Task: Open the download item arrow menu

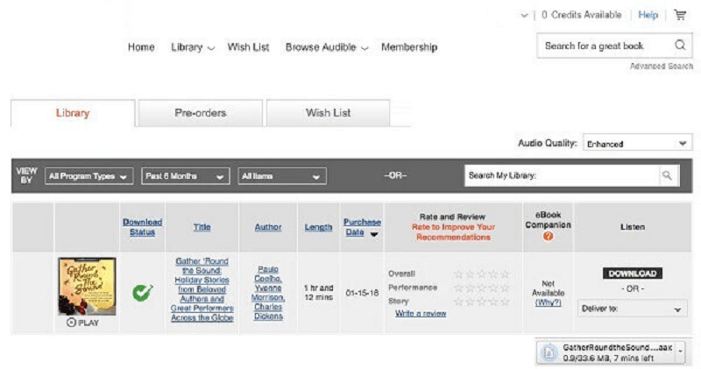Action: [680, 351]
